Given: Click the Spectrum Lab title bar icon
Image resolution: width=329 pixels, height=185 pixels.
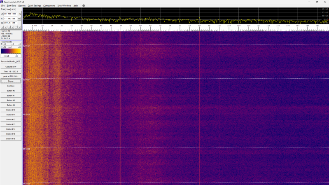Looking at the screenshot, I should [2, 2].
